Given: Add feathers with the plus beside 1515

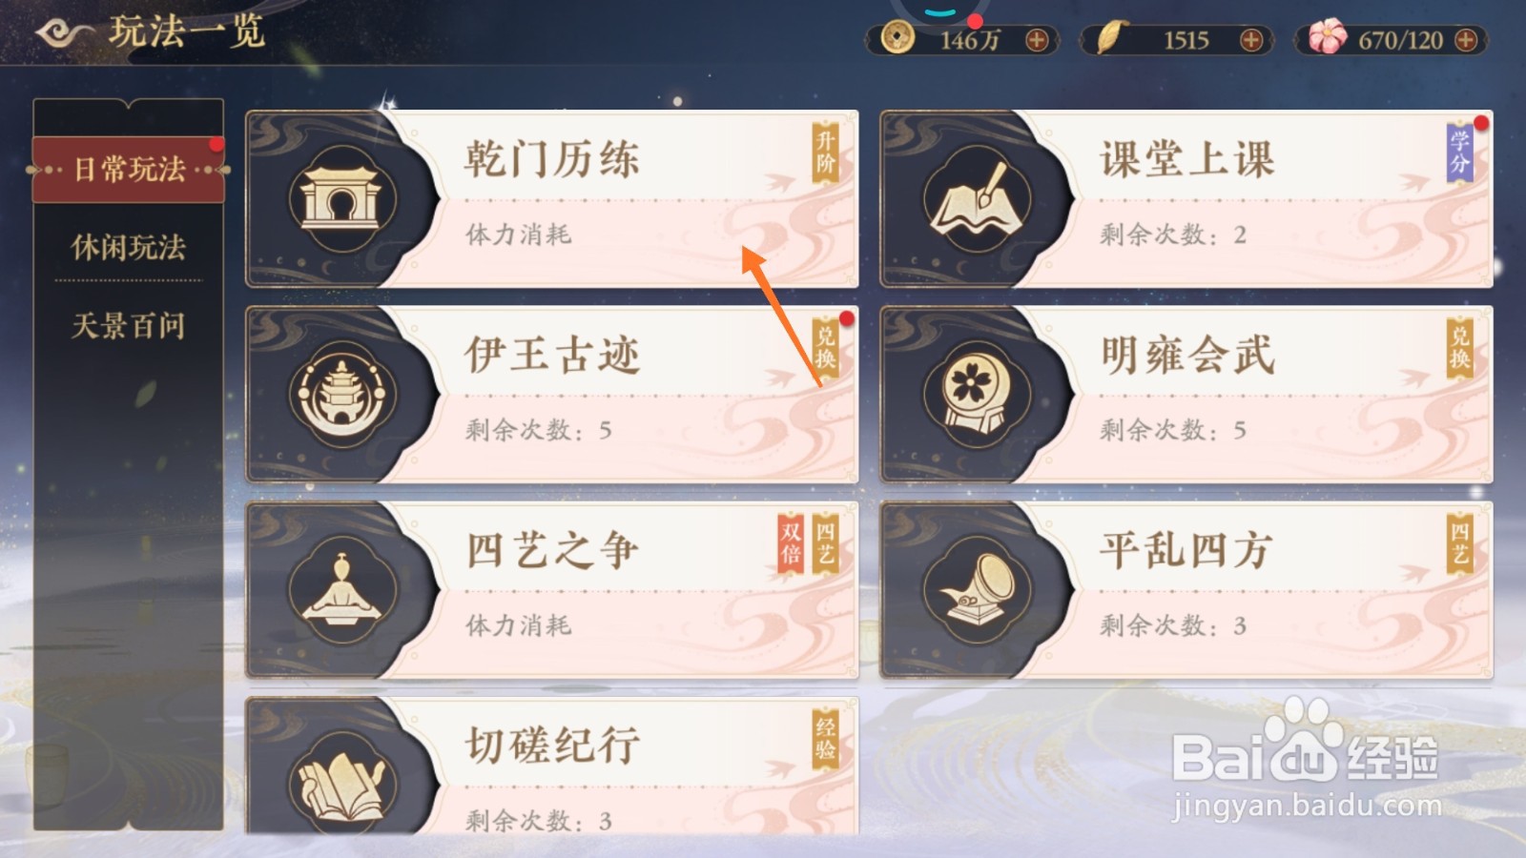Looking at the screenshot, I should 1251,40.
